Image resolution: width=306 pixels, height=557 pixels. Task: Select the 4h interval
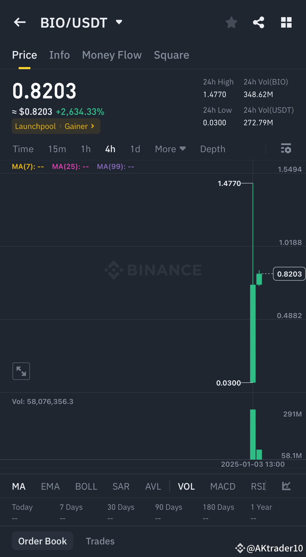point(110,149)
